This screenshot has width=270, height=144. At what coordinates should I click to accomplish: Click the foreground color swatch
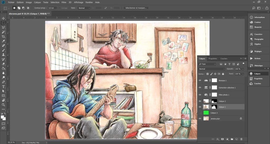point(2,117)
